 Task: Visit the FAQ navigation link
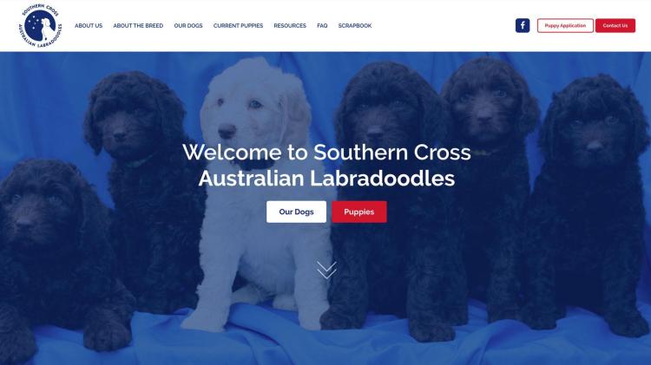[322, 26]
